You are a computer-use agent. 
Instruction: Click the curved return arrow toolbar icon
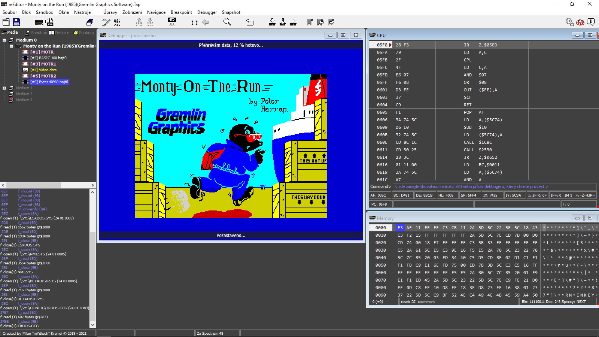(250, 22)
